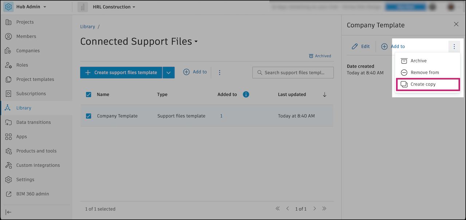Open the Projects section in the sidebar
466x220 pixels.
click(x=25, y=22)
